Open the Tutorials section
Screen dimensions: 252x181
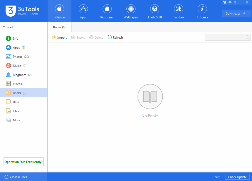click(202, 11)
